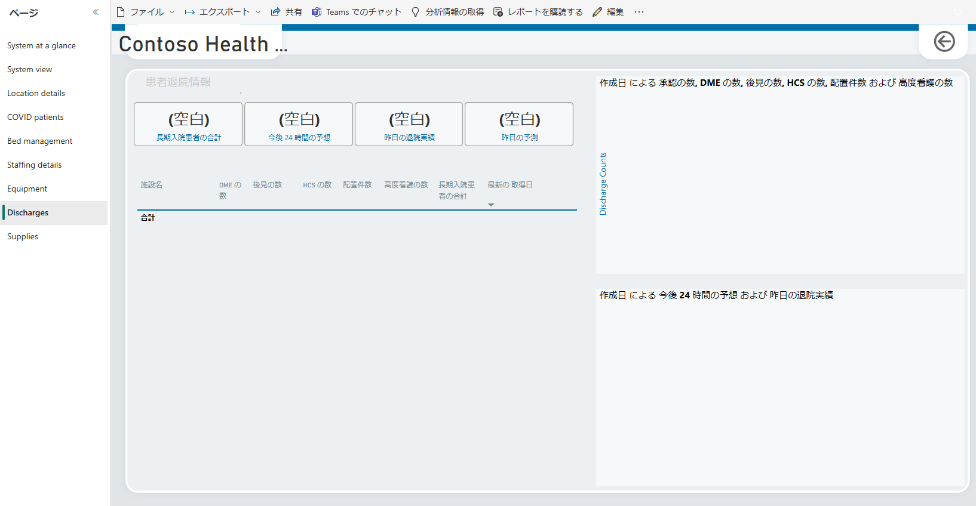The image size is (976, 506).
Task: Click the 今後 24 時間の予想 chart title
Action: pos(716,295)
